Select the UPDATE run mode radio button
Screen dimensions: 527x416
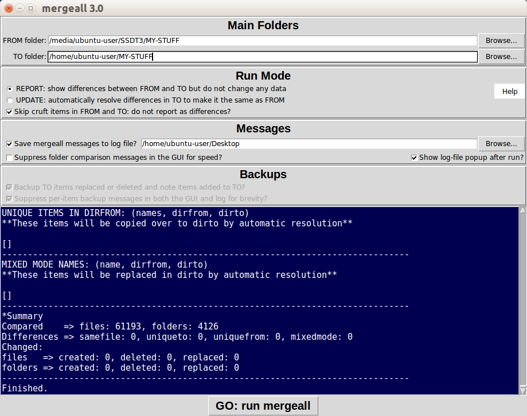pos(10,100)
